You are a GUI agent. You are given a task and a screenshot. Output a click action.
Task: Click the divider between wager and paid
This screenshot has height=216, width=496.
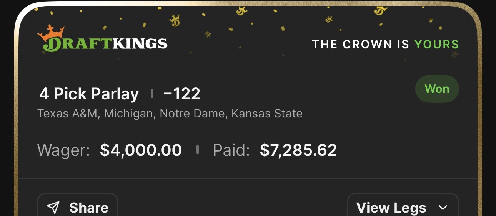[x=197, y=150]
